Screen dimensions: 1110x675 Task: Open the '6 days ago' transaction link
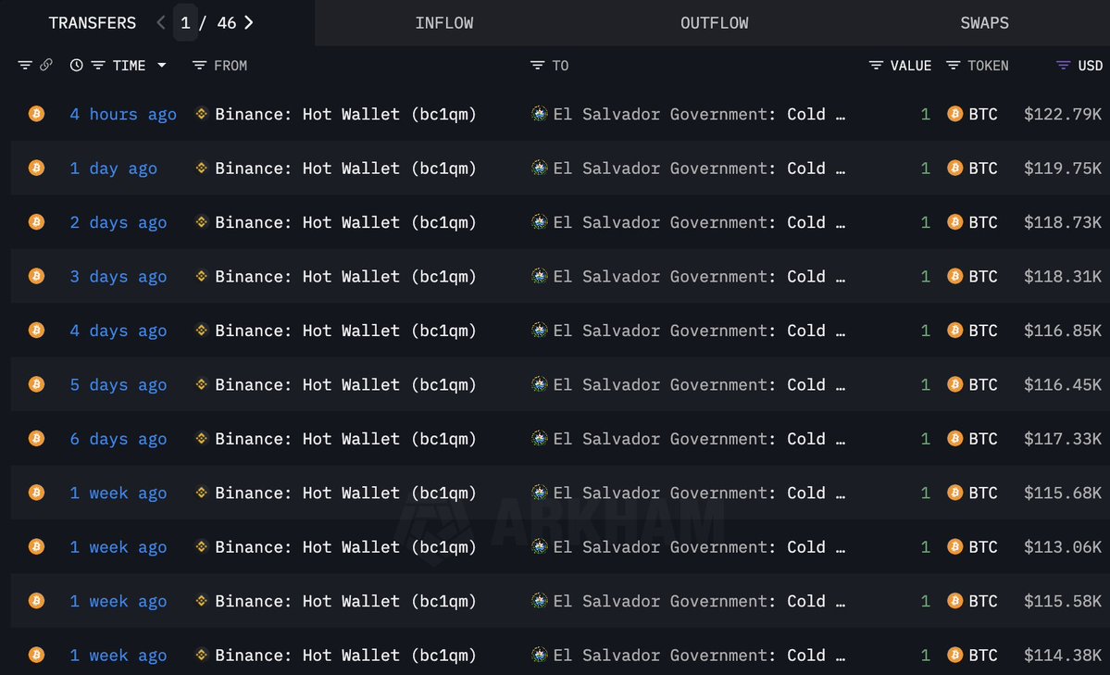(x=118, y=439)
